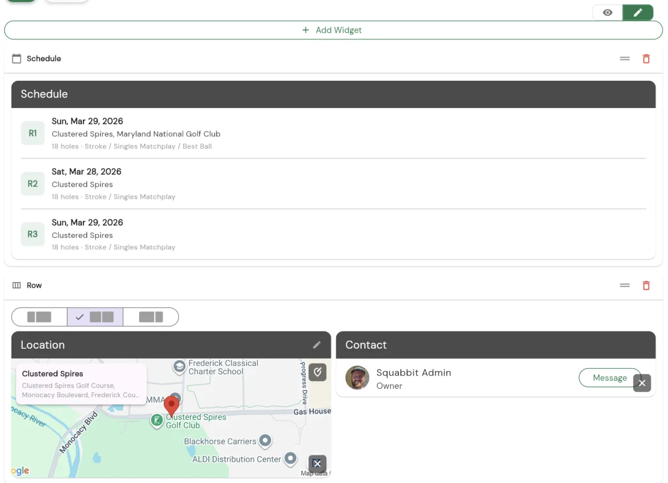This screenshot has width=668, height=483.
Task: Grab the Schedule widget drag handle
Action: pyautogui.click(x=625, y=58)
